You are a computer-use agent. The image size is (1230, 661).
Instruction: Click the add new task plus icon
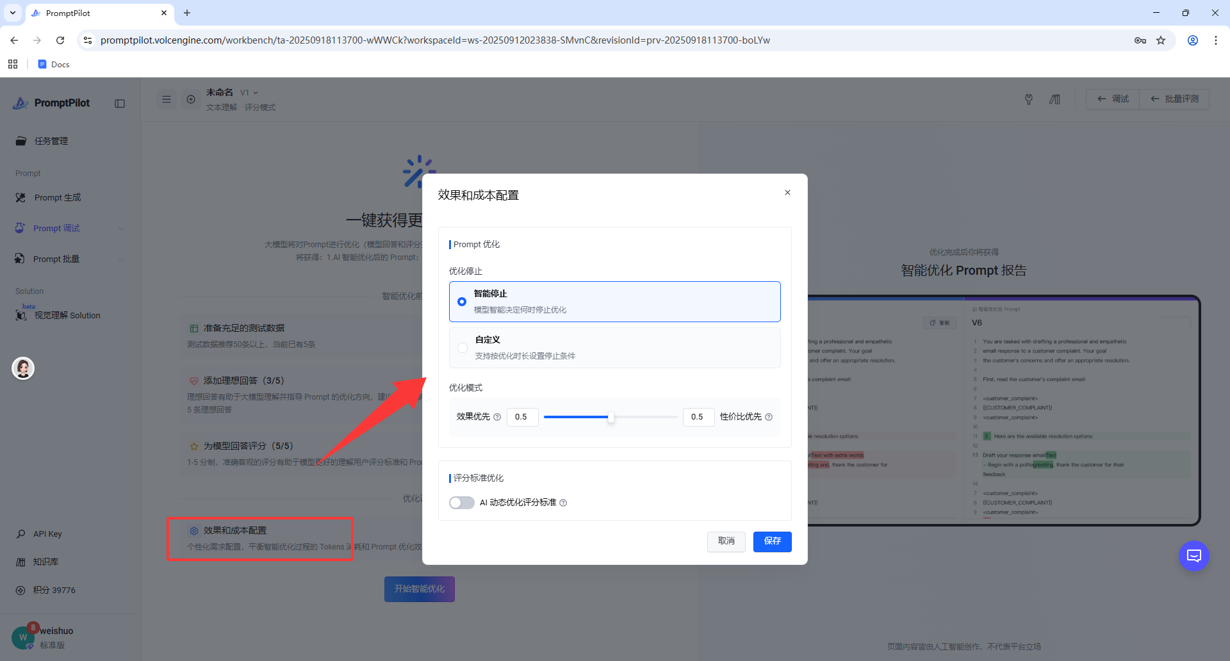(191, 99)
